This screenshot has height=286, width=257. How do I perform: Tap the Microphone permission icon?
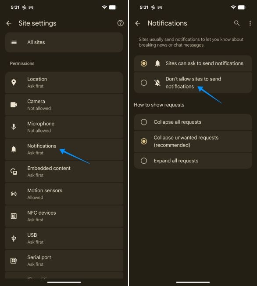(x=14, y=127)
